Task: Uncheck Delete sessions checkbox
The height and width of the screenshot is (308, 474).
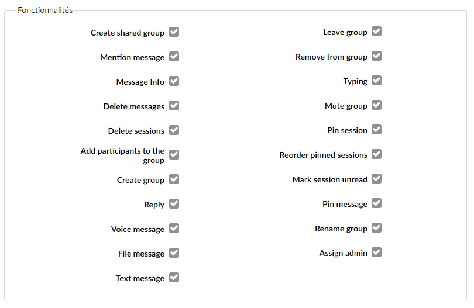Action: coord(174,130)
